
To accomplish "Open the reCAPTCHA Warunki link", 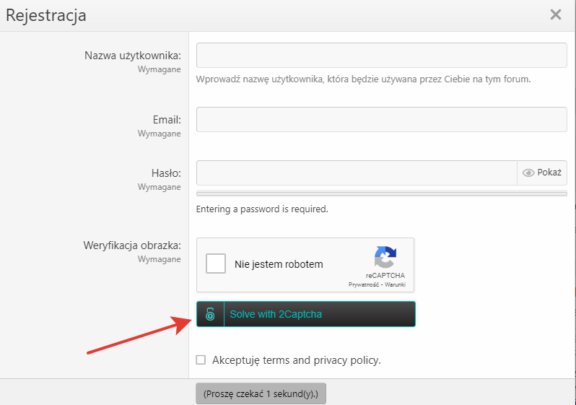I will [395, 284].
